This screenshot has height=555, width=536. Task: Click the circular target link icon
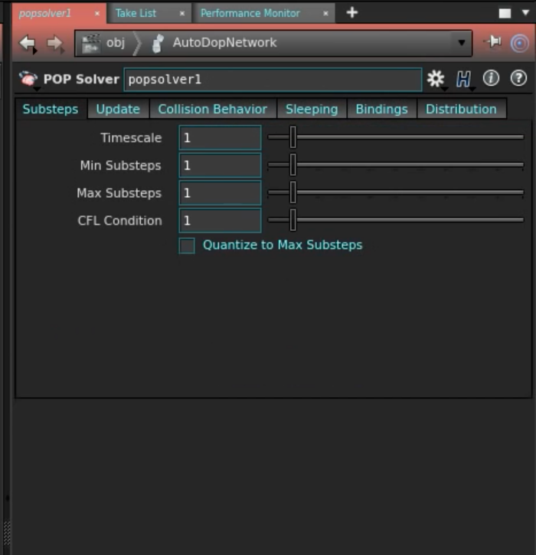[519, 43]
